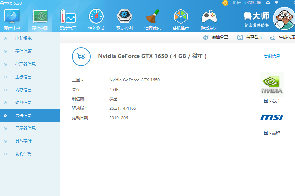The width and height of the screenshot is (295, 196).
Task: Click the 复制信息 copy info link
Action: coord(272,56)
